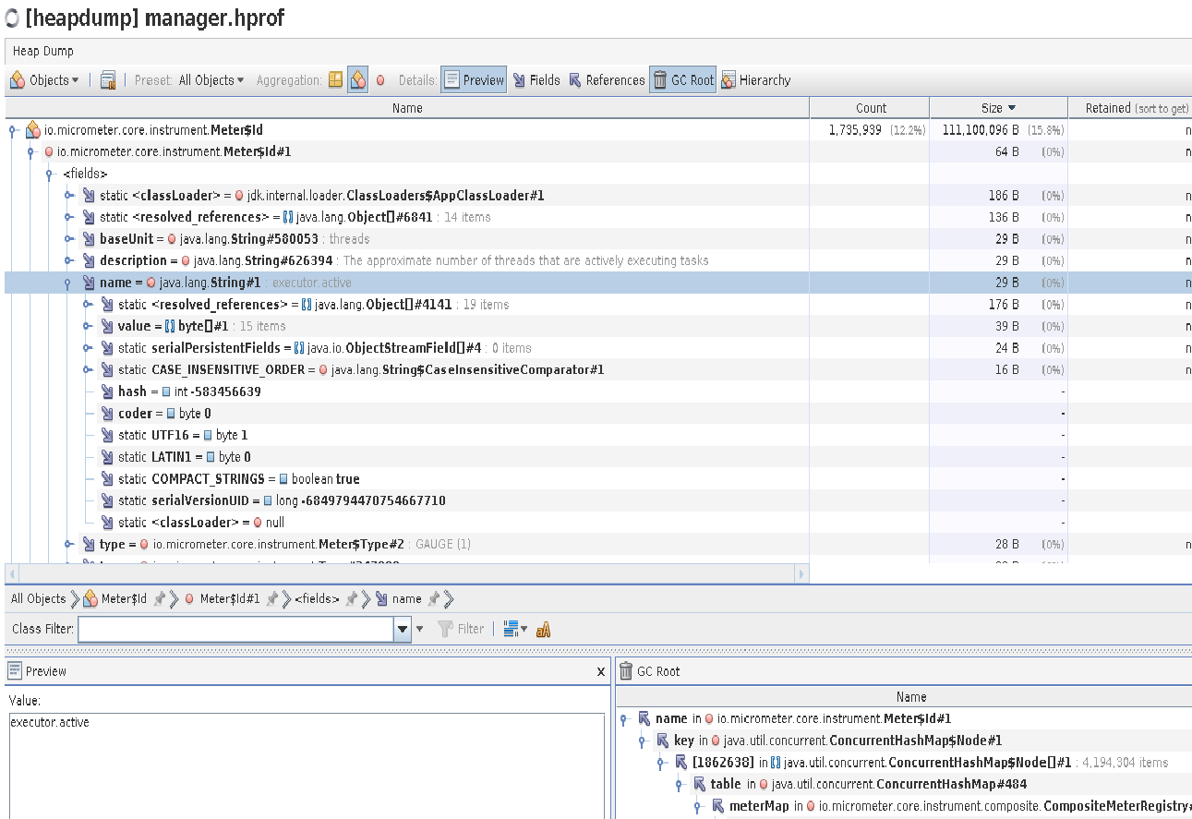Expand the description String#626394 row
Viewport: 1192px width, 819px height.
[x=69, y=261]
